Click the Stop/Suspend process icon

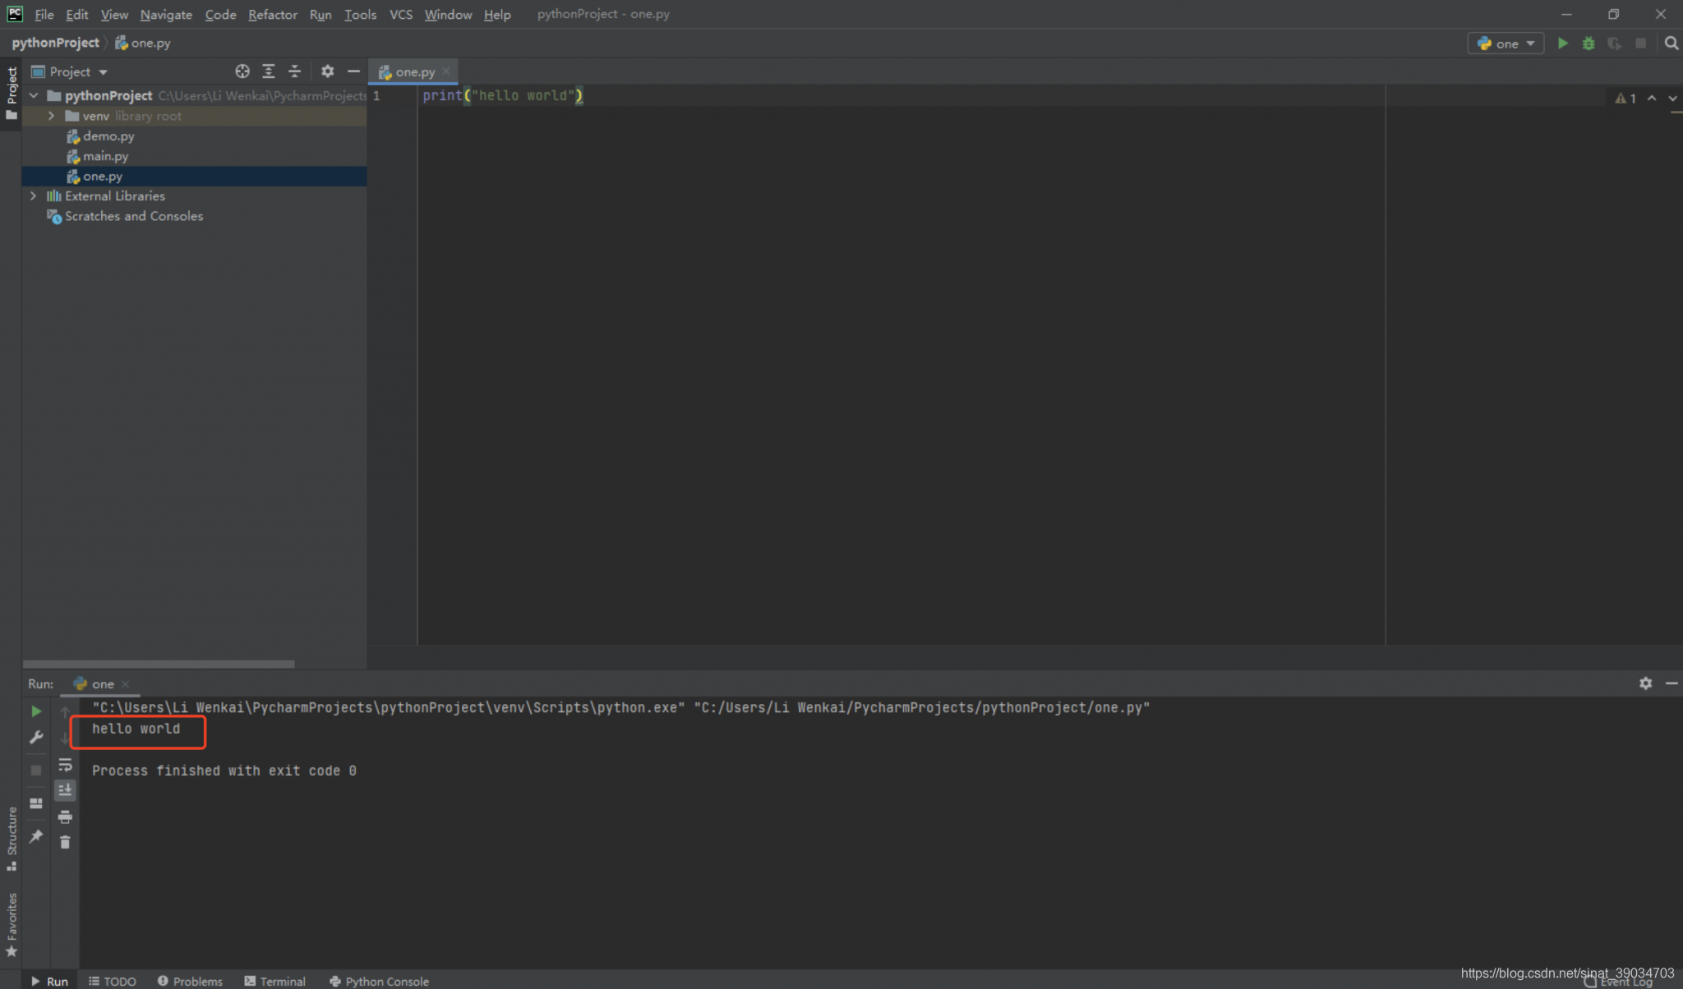[36, 763]
